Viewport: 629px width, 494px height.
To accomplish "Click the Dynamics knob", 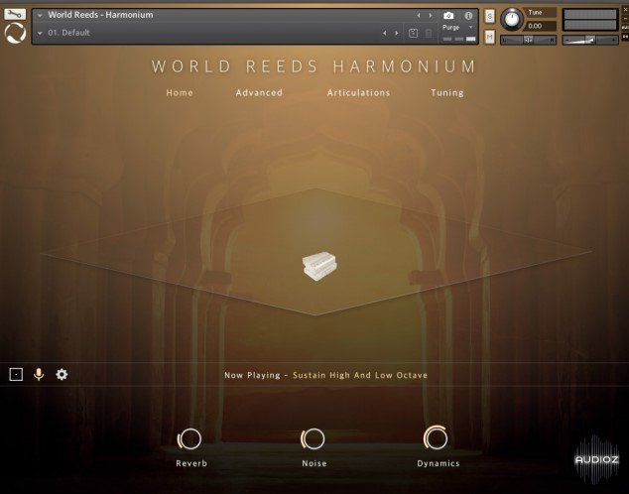I will point(436,437).
